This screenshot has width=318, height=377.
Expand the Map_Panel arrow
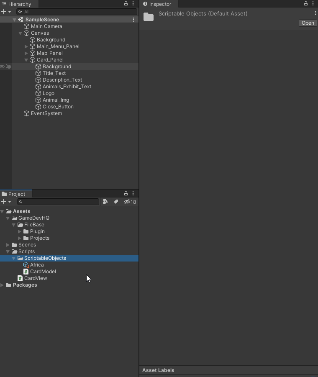26,53
